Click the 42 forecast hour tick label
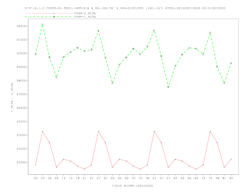Screen dimensions: 252x194 click(133, 178)
